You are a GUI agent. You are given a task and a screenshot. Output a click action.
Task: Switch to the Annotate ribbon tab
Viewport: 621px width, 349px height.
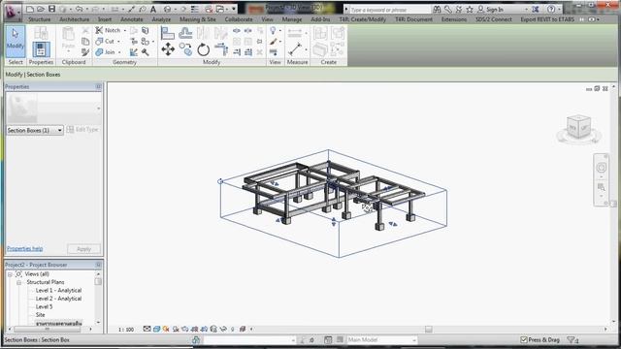pos(132,19)
